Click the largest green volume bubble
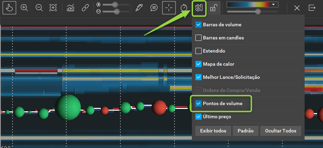Viewport: 323px width, 148px height. (x=68, y=107)
